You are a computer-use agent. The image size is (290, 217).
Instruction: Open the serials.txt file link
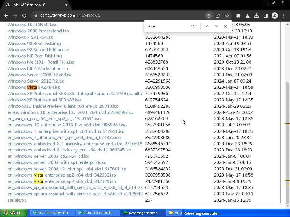point(17,200)
